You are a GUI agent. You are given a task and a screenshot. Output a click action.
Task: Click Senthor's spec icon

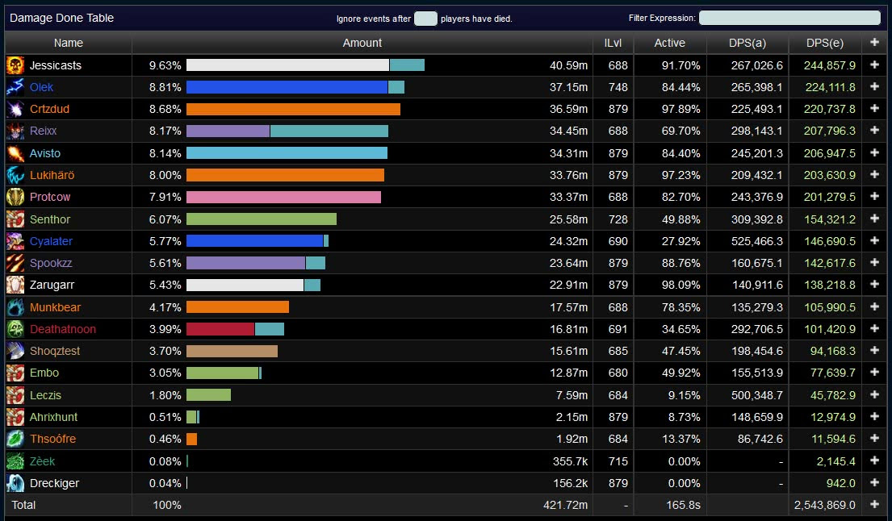coord(15,219)
